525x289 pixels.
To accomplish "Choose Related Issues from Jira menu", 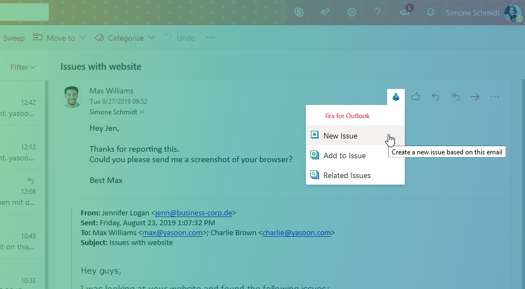I will click(347, 175).
